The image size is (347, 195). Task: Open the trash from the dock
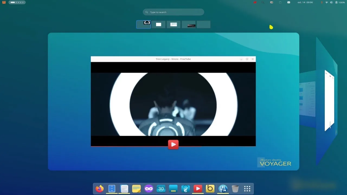pos(235,188)
